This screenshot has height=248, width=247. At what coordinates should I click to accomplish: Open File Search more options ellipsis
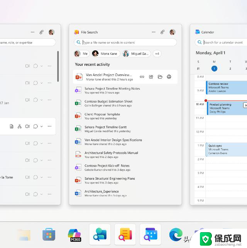[x=154, y=32]
